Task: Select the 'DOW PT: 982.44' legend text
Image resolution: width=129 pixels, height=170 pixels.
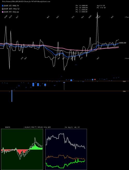Action: 11,12
